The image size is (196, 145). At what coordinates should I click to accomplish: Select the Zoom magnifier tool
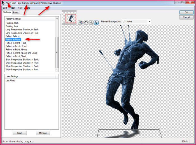point(91,23)
